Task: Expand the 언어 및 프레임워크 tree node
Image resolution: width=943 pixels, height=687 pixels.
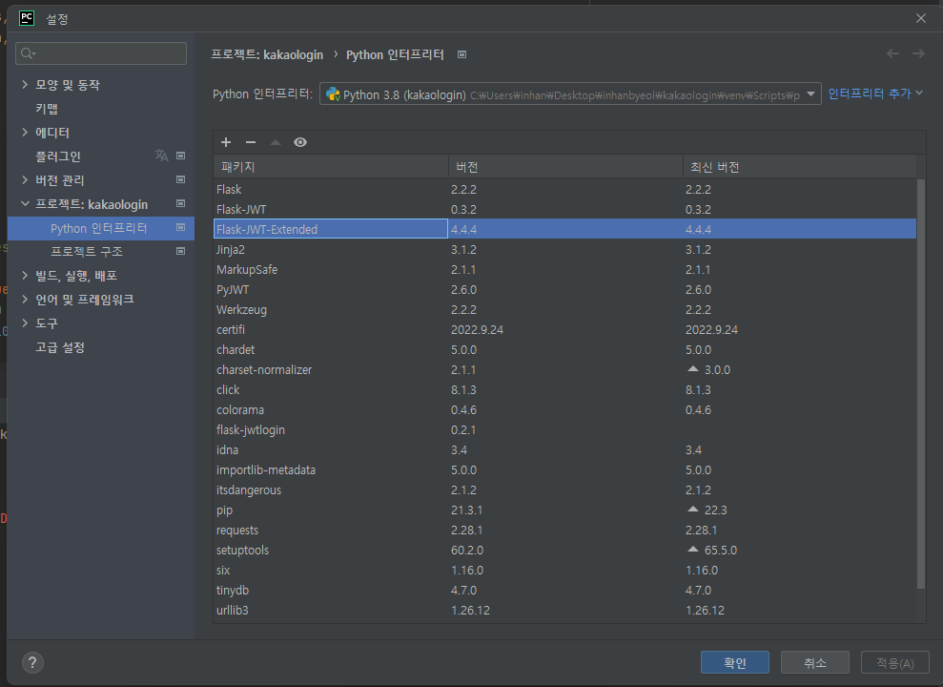Action: [x=25, y=299]
